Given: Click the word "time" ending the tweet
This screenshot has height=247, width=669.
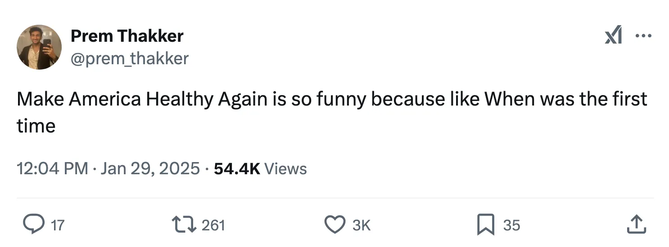Looking at the screenshot, I should 36,126.
